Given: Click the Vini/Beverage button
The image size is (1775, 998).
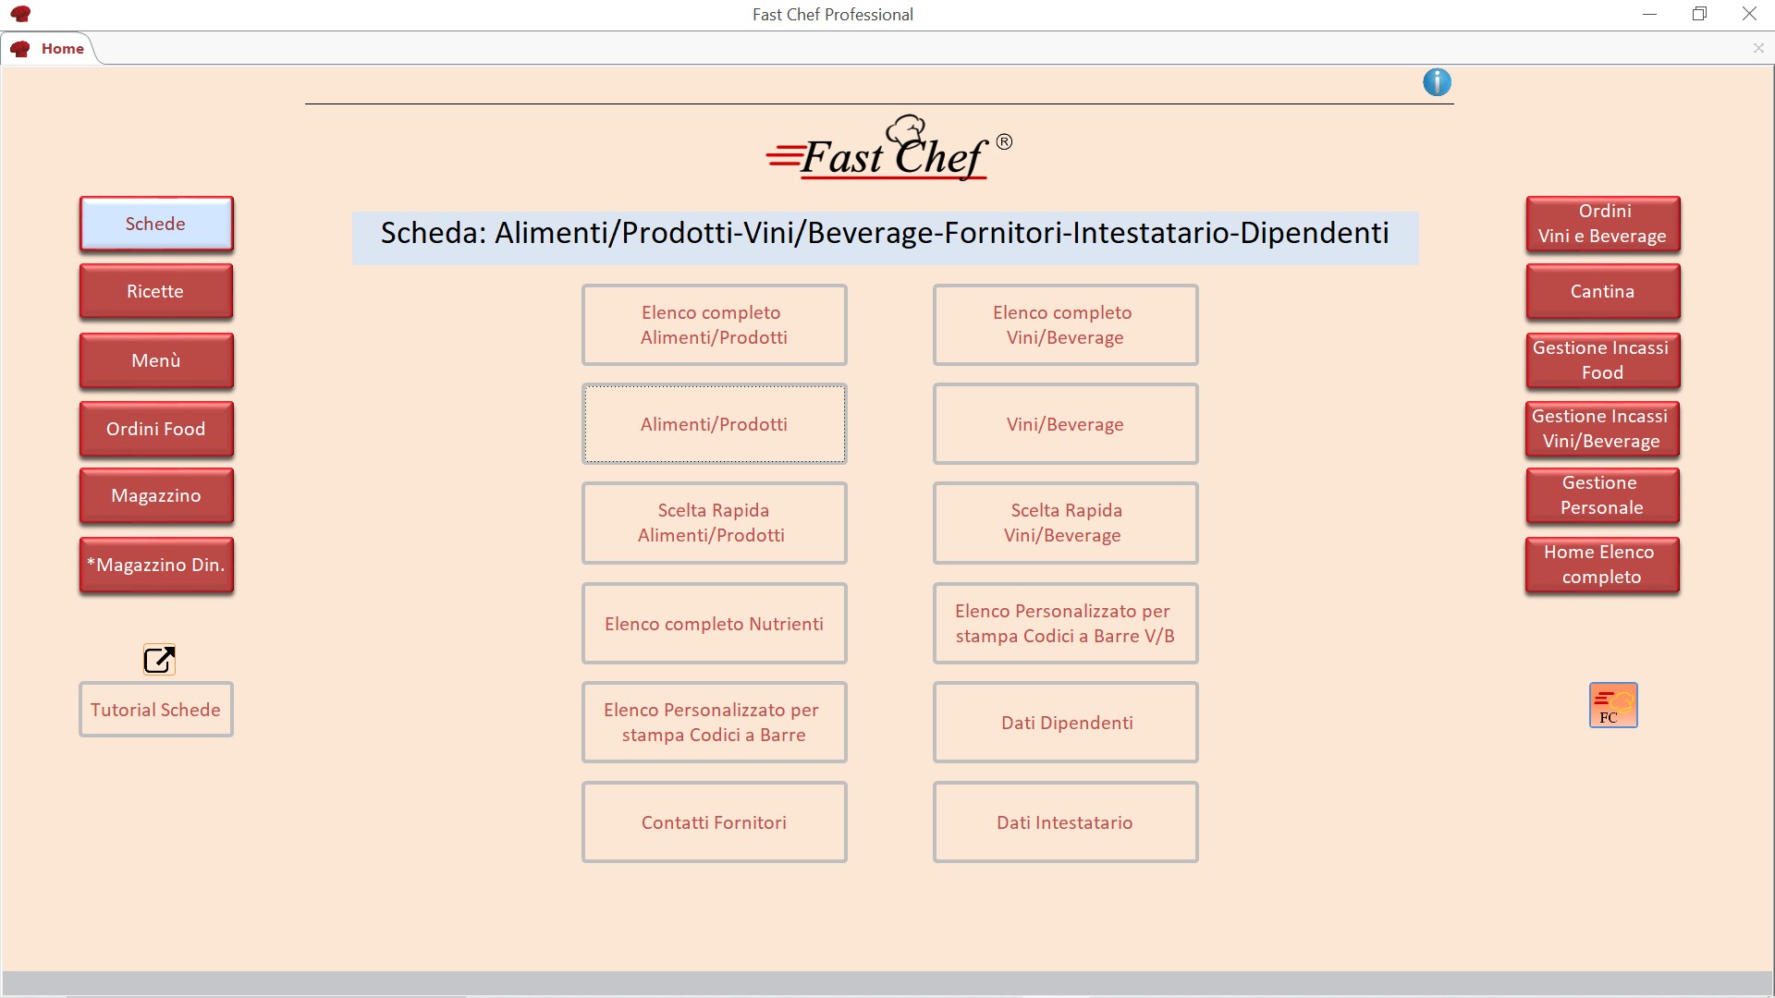Looking at the screenshot, I should click(1066, 424).
